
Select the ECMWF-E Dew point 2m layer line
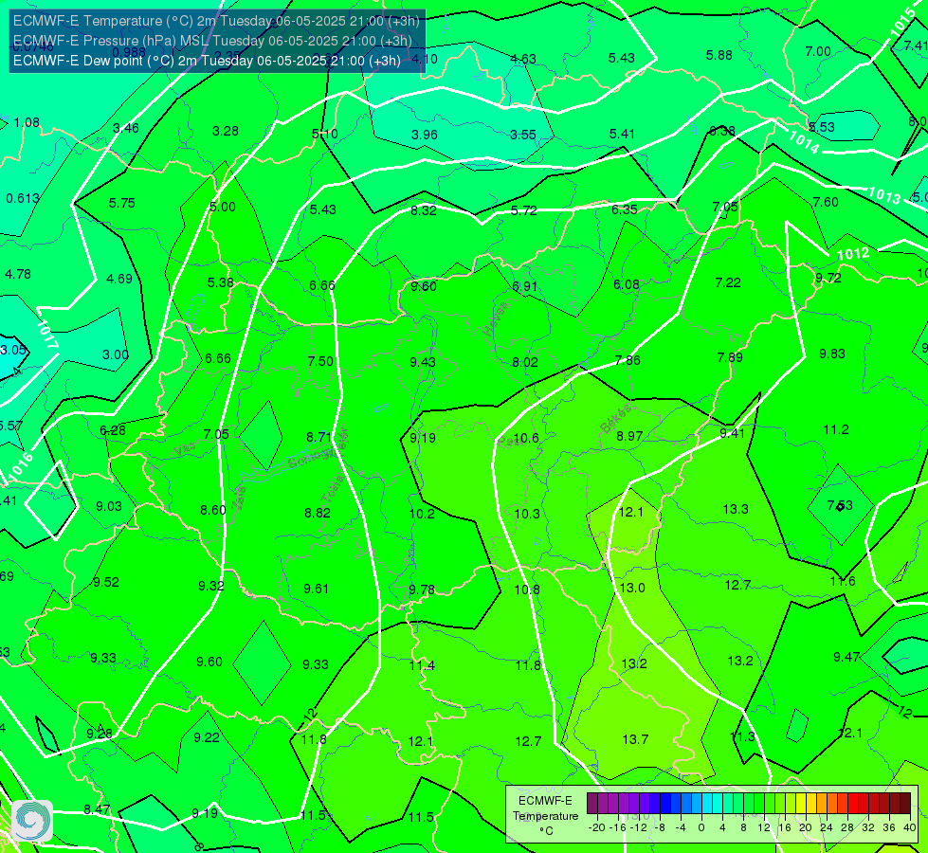207,61
